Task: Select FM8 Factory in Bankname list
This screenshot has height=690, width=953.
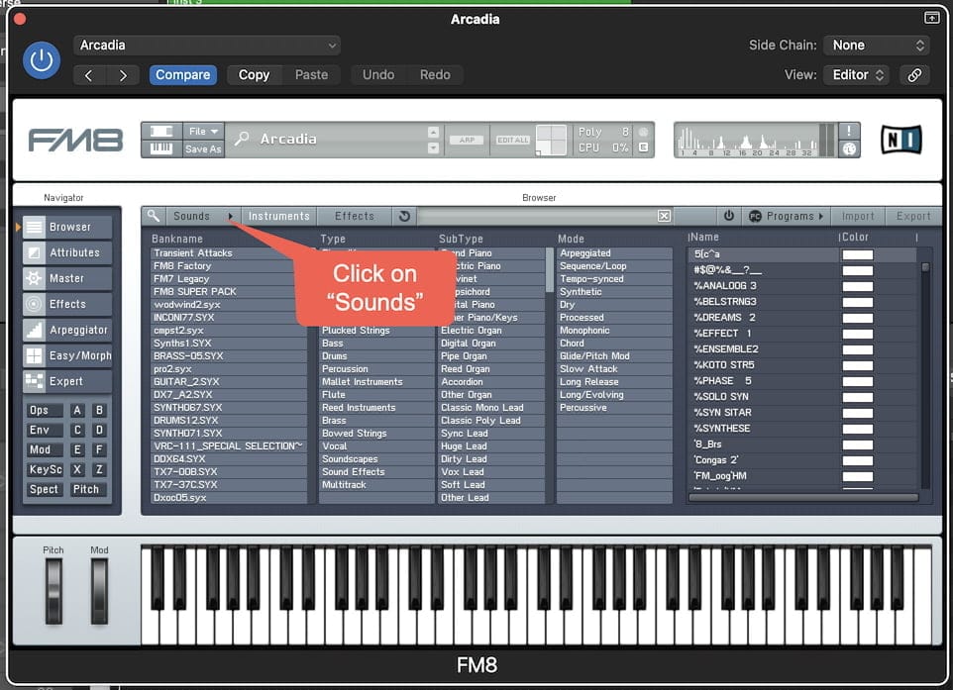Action: pyautogui.click(x=228, y=266)
